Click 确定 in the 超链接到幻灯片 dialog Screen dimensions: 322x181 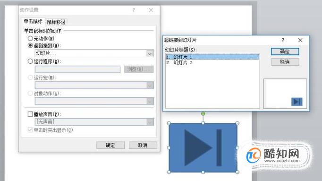pyautogui.click(x=285, y=52)
